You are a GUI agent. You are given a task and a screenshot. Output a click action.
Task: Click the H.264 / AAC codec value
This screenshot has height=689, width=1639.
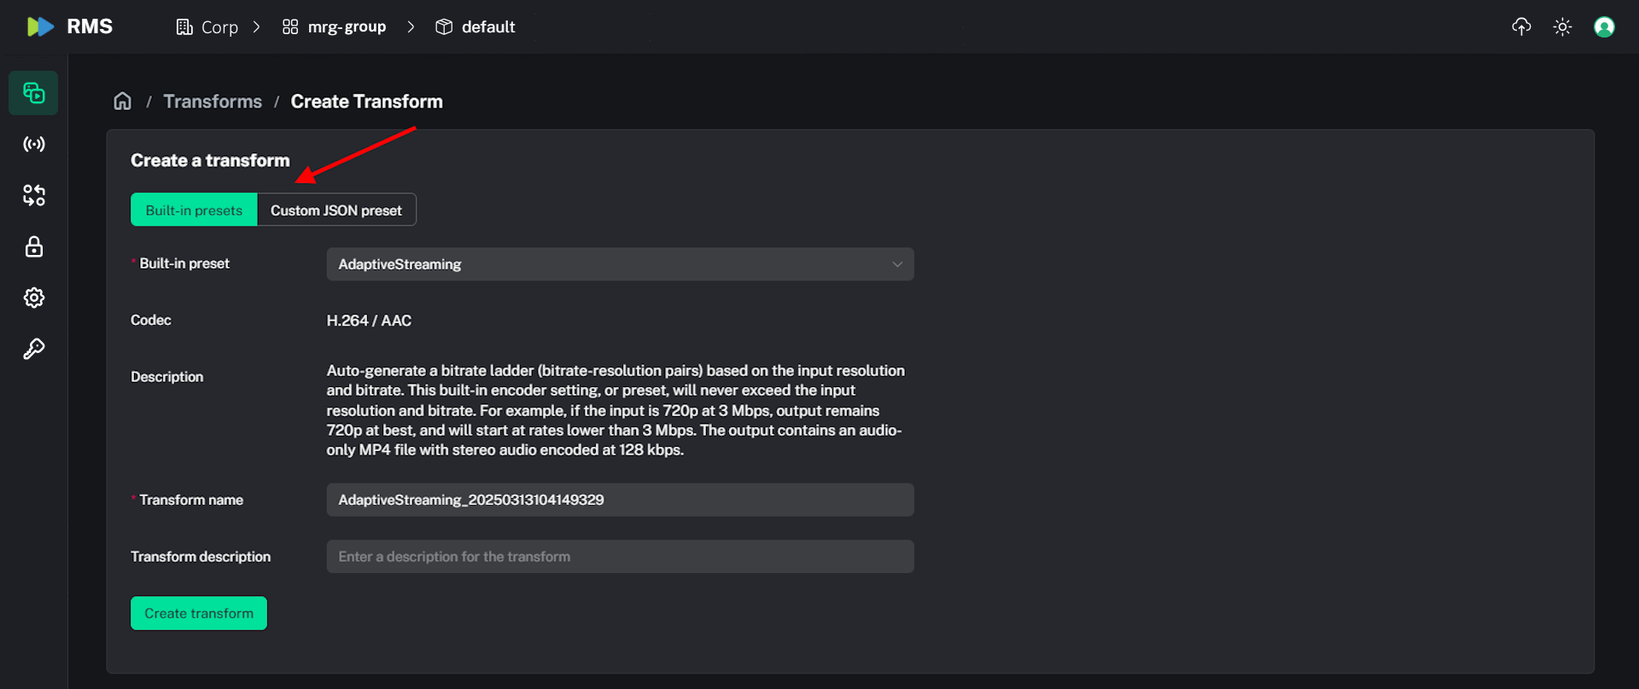click(x=369, y=321)
